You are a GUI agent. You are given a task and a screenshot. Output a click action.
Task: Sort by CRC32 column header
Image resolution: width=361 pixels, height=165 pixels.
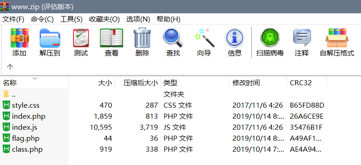pyautogui.click(x=307, y=83)
